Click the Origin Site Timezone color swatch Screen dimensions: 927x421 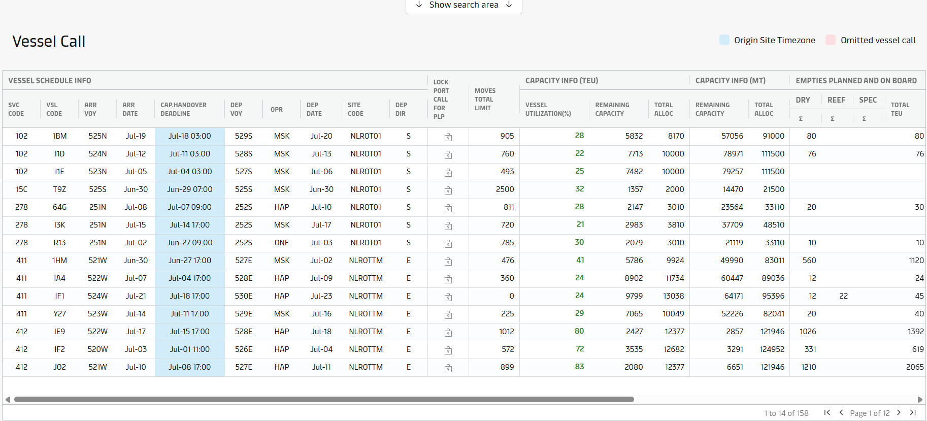pyautogui.click(x=724, y=40)
